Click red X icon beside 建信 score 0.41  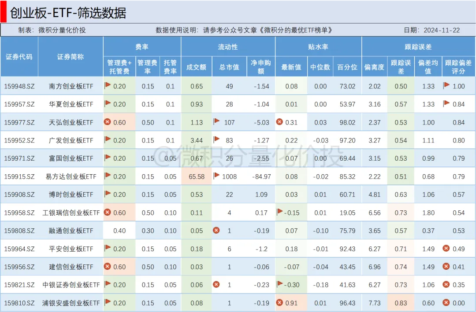tap(446, 266)
